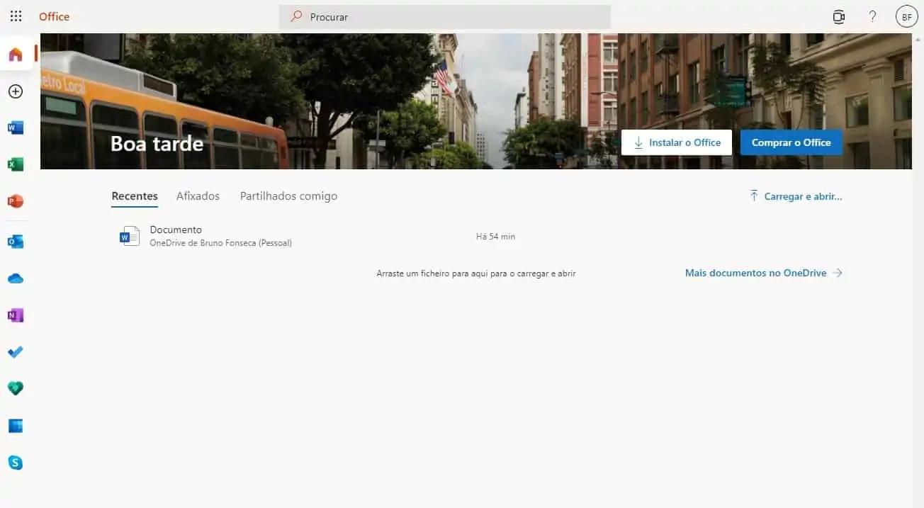Image resolution: width=924 pixels, height=508 pixels.
Task: Launch OneNote from the sidebar
Action: tap(16, 315)
